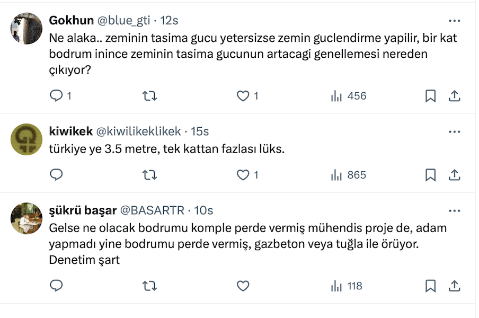
Task: Share kiwikek's tweet
Action: tap(454, 175)
